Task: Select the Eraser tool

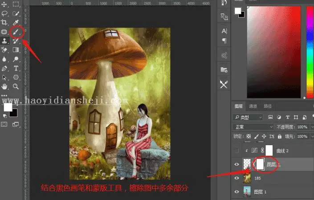Action: (4, 50)
